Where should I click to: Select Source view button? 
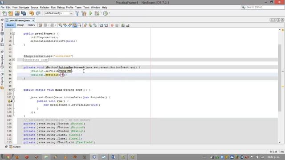click(x=10, y=25)
